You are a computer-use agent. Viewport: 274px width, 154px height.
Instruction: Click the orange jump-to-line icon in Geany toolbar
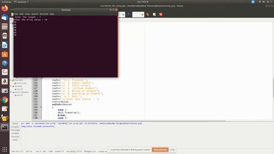[148, 15]
